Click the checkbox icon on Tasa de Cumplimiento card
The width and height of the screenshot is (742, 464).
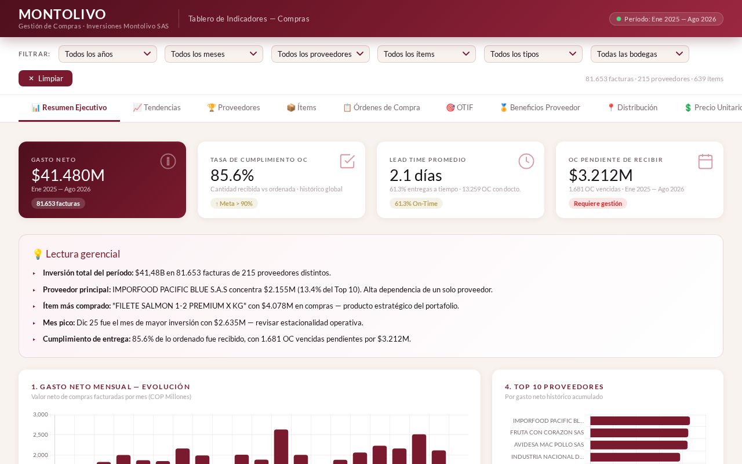347,161
